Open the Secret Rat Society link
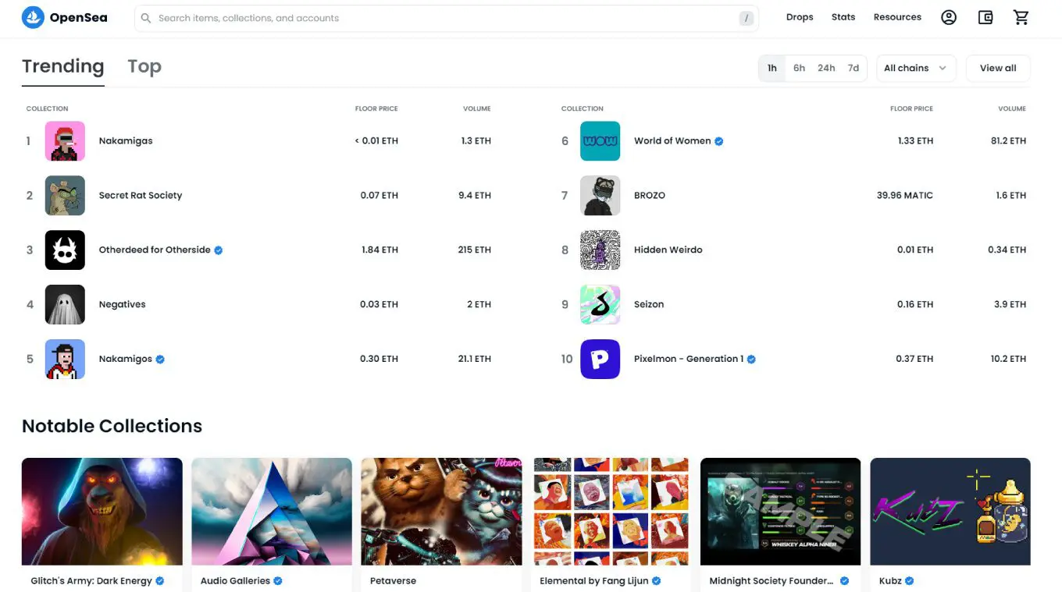1062x592 pixels. tap(141, 196)
